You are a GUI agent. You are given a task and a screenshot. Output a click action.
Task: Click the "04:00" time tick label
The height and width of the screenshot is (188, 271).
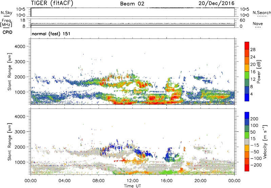click(64, 181)
